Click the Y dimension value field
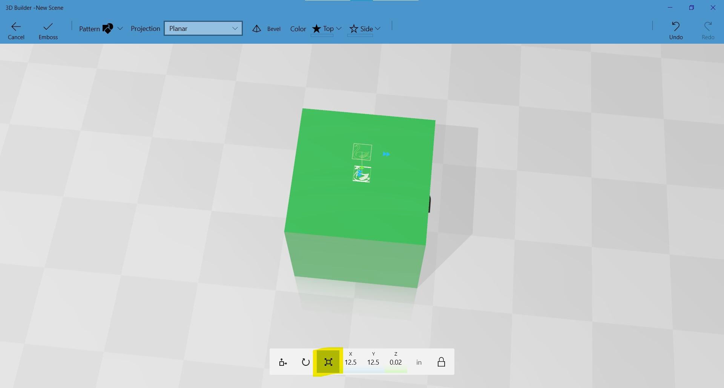Image resolution: width=724 pixels, height=388 pixels. [x=373, y=362]
